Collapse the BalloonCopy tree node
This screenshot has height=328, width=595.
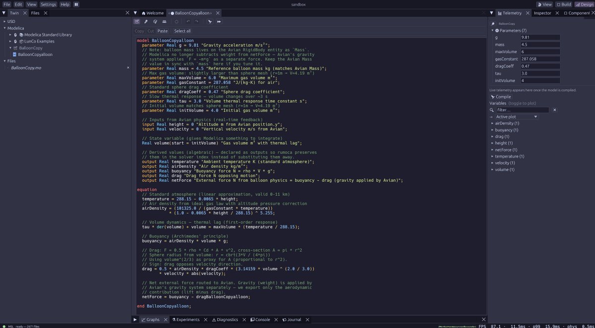[10, 48]
